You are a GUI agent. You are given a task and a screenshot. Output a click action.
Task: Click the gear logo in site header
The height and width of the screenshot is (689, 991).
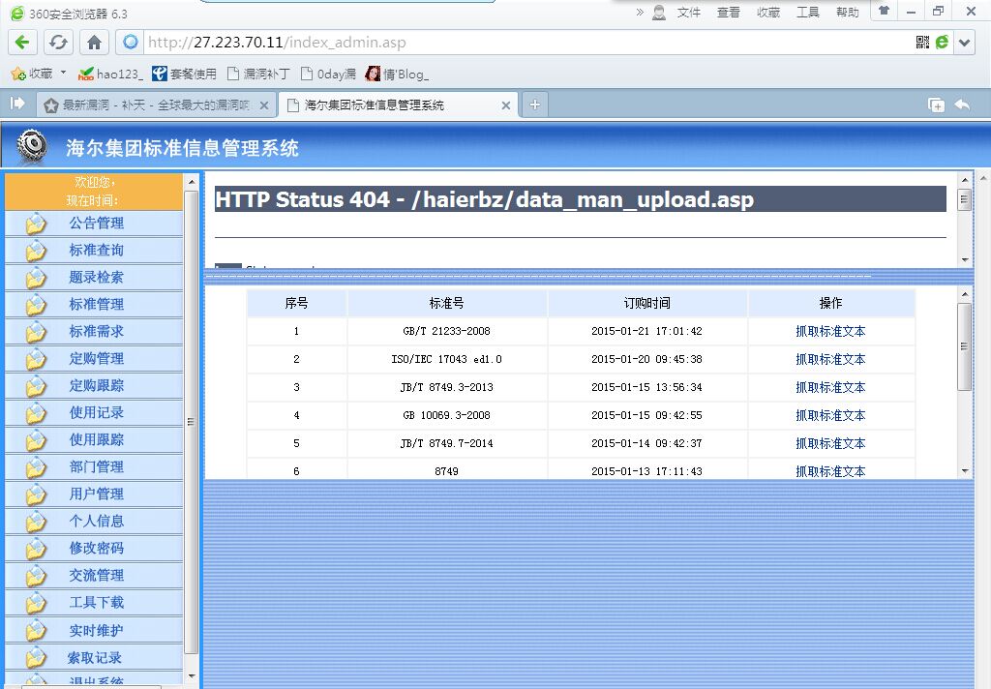[x=32, y=145]
